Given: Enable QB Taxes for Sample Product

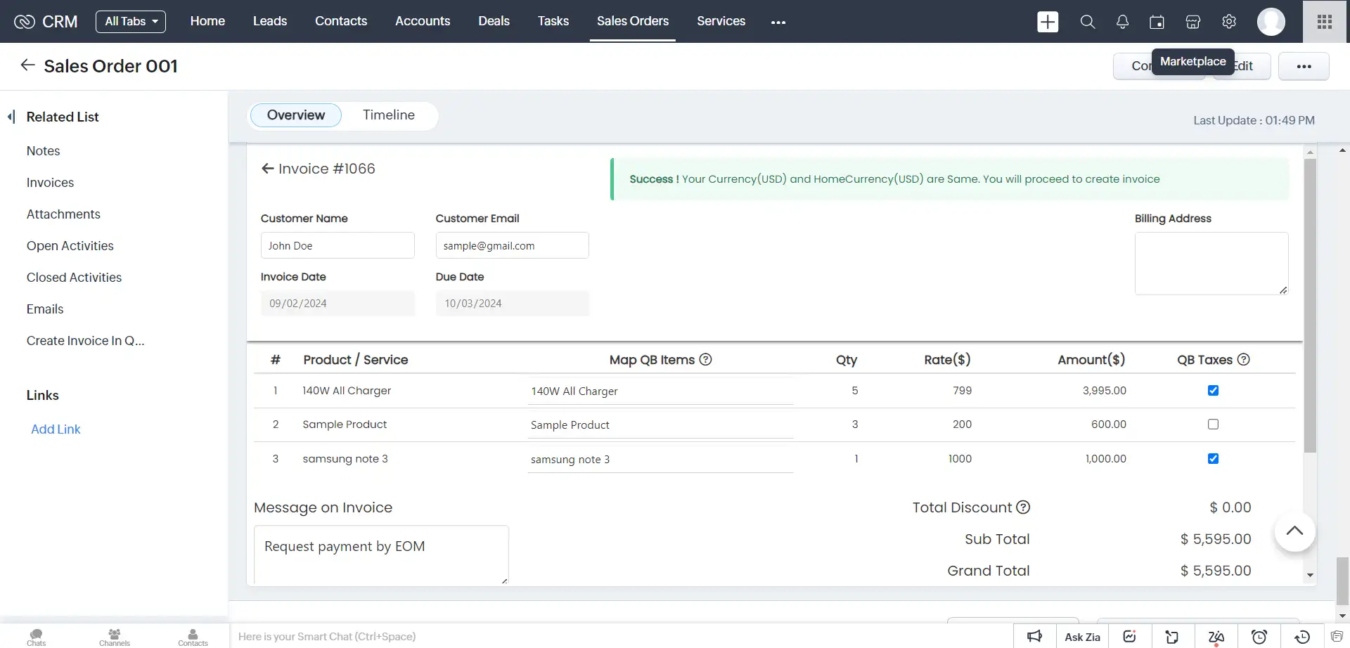Looking at the screenshot, I should [x=1213, y=425].
